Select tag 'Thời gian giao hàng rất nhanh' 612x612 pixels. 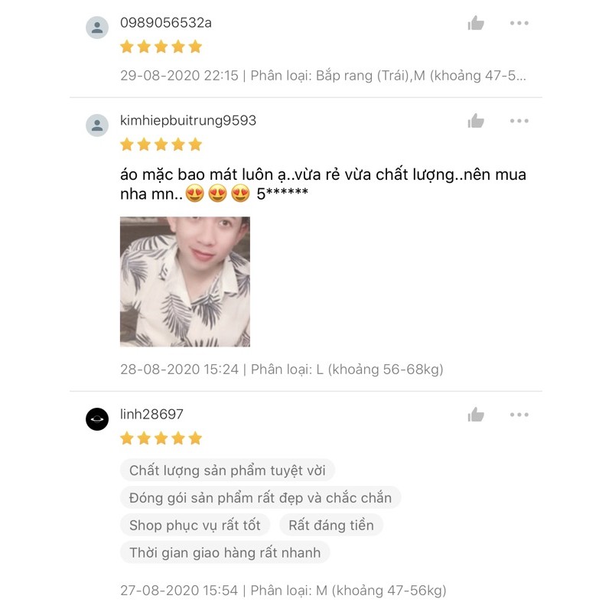click(225, 552)
